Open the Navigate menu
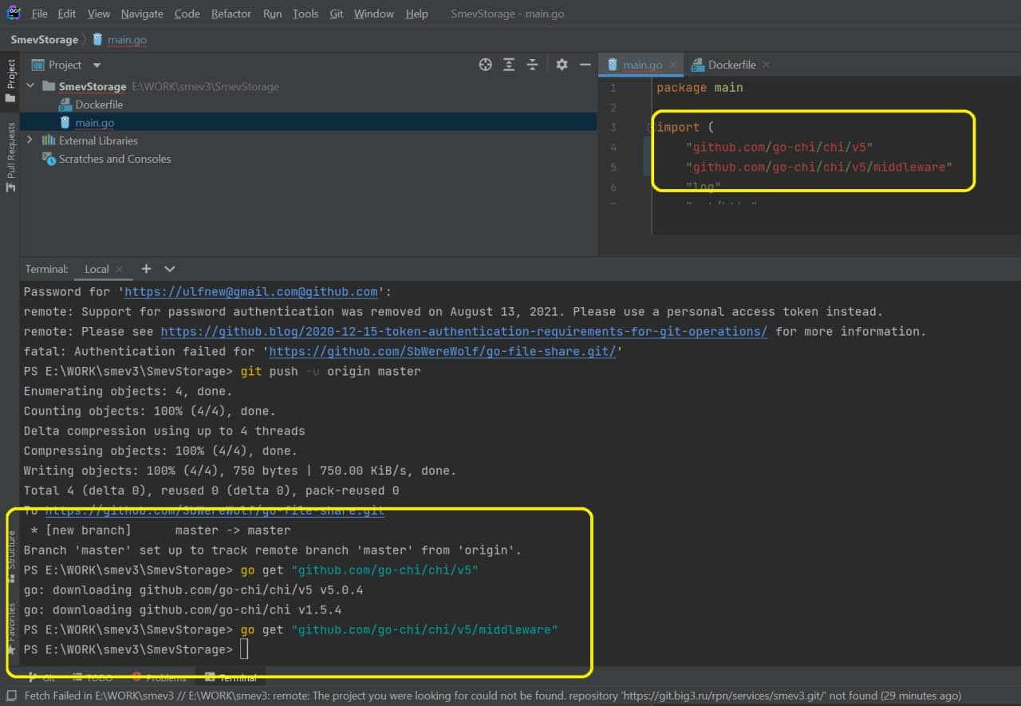 point(142,14)
